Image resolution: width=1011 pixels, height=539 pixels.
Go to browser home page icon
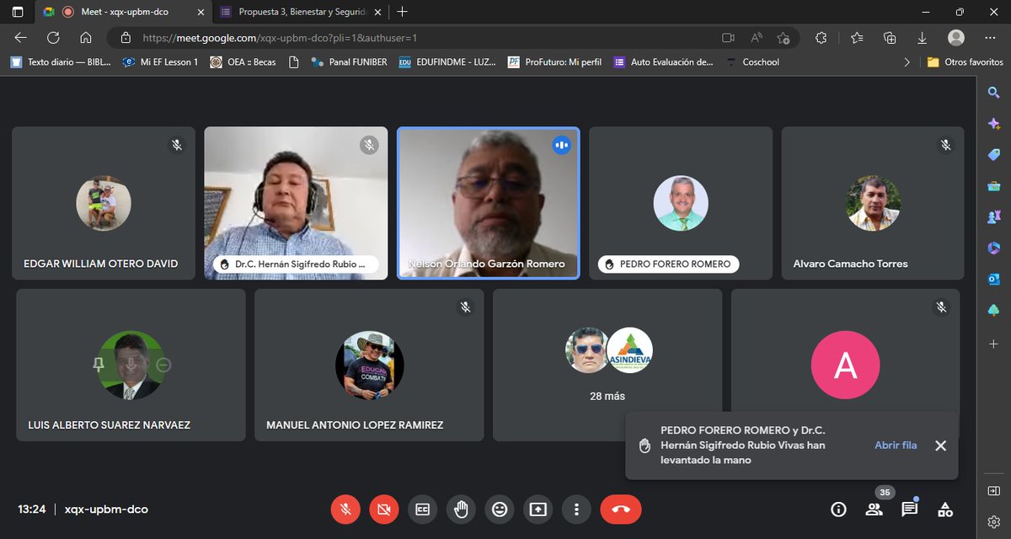[x=85, y=38]
